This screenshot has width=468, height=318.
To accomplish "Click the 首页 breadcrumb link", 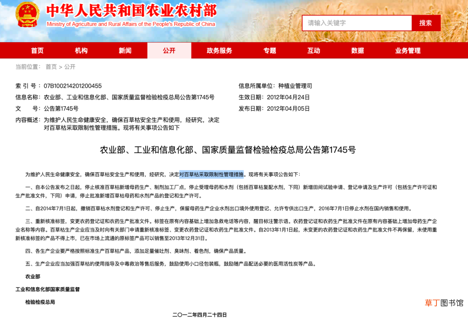I will (x=51, y=67).
